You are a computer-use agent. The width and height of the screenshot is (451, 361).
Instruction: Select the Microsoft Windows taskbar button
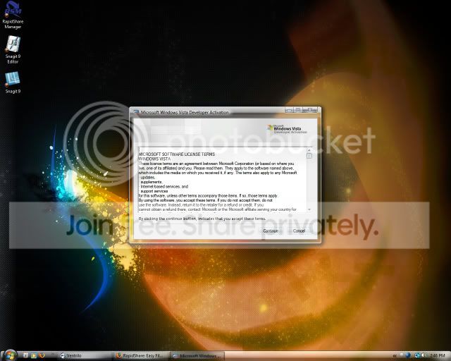pos(197,356)
